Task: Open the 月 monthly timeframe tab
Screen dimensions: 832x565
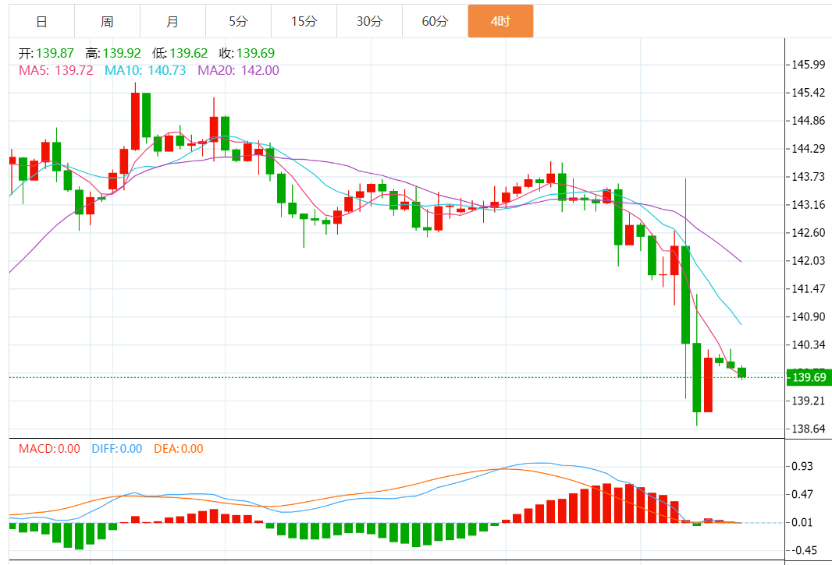Action: [x=173, y=21]
